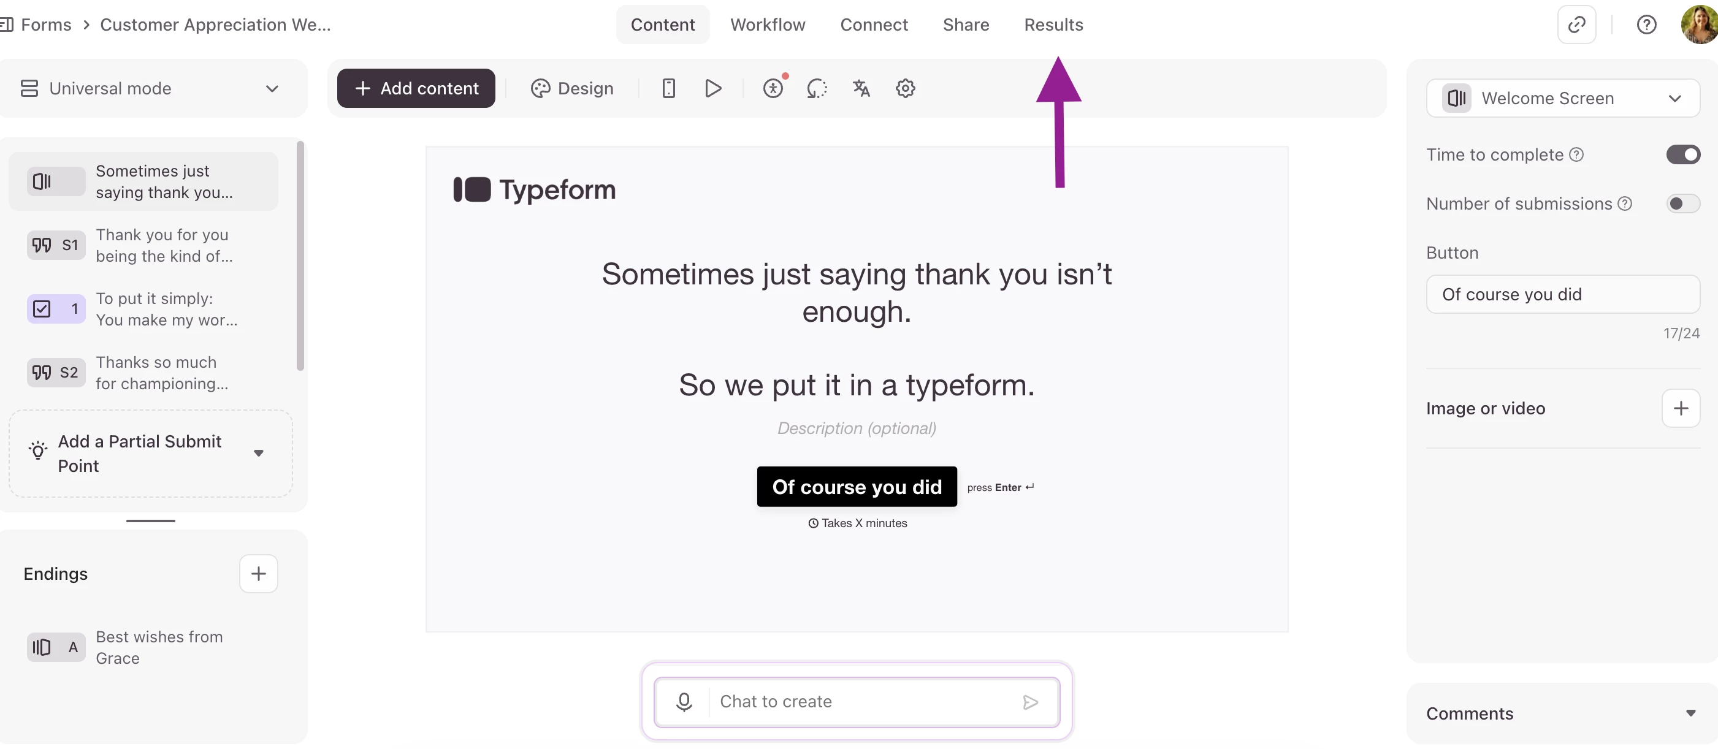Viewport: 1718px width, 749px height.
Task: Open the Design panel
Action: click(x=572, y=88)
